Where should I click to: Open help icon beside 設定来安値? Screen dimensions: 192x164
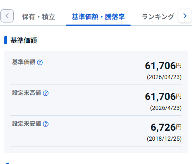(x=46, y=124)
